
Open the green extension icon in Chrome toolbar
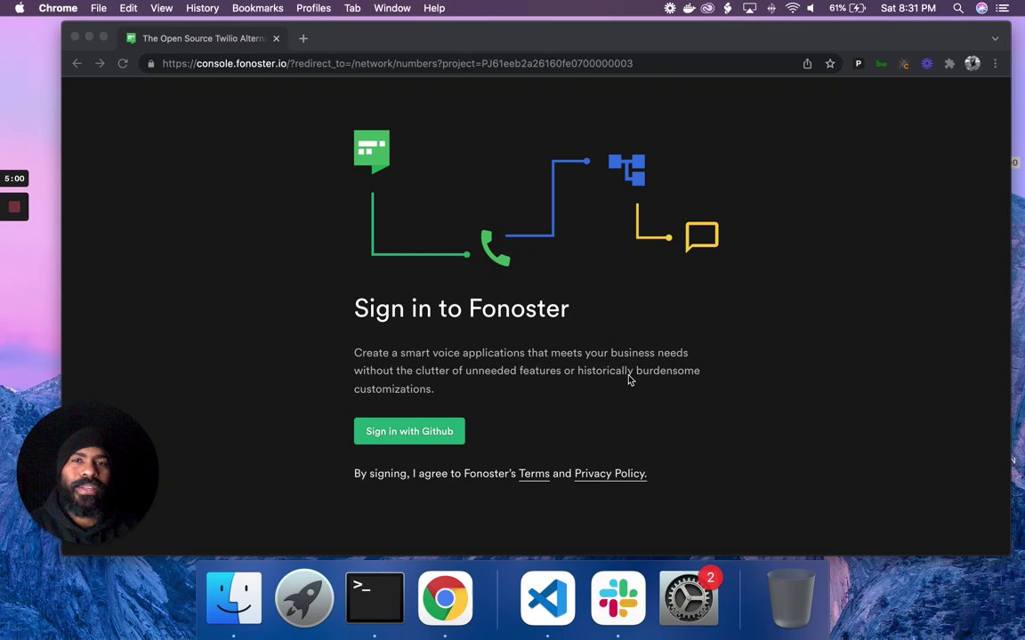pyautogui.click(x=881, y=63)
